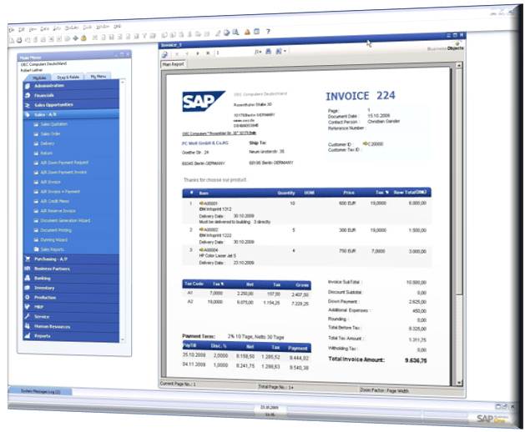The height and width of the screenshot is (432, 525).
Task: Click the Print Preview toolbar icon
Action: [x=12, y=41]
